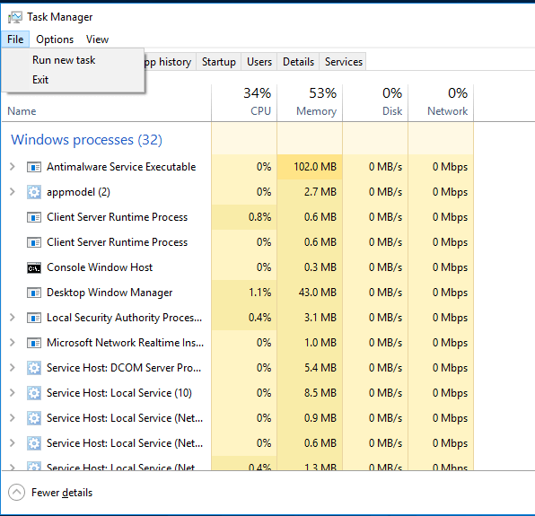Click the Console Window Host icon
This screenshot has width=535, height=516.
[34, 267]
